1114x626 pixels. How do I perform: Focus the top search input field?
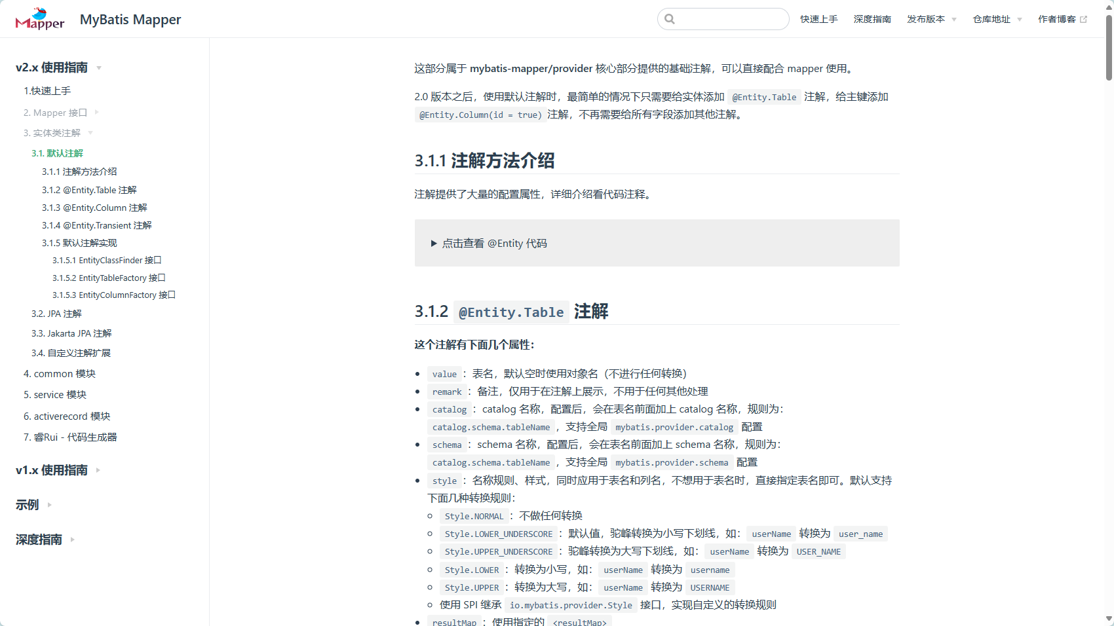tap(723, 19)
